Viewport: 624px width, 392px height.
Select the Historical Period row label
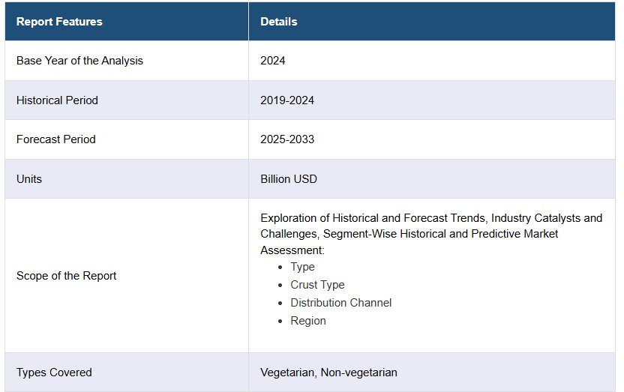pos(57,100)
